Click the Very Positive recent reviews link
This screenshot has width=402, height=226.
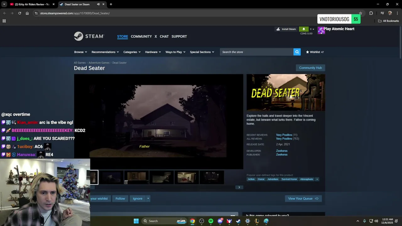click(284, 135)
